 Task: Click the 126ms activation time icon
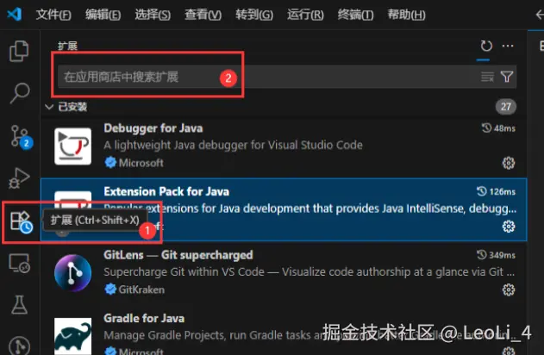tap(482, 191)
